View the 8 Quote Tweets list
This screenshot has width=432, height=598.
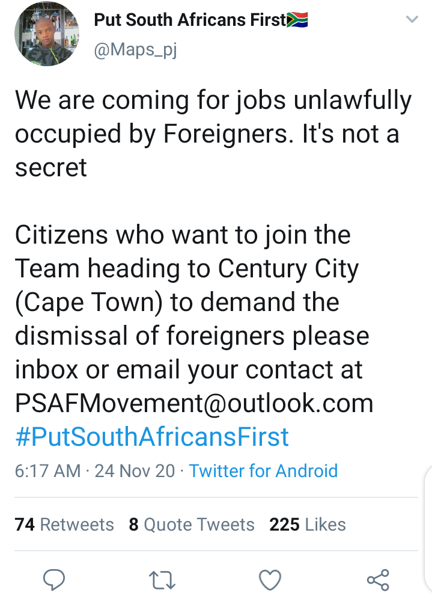point(192,525)
